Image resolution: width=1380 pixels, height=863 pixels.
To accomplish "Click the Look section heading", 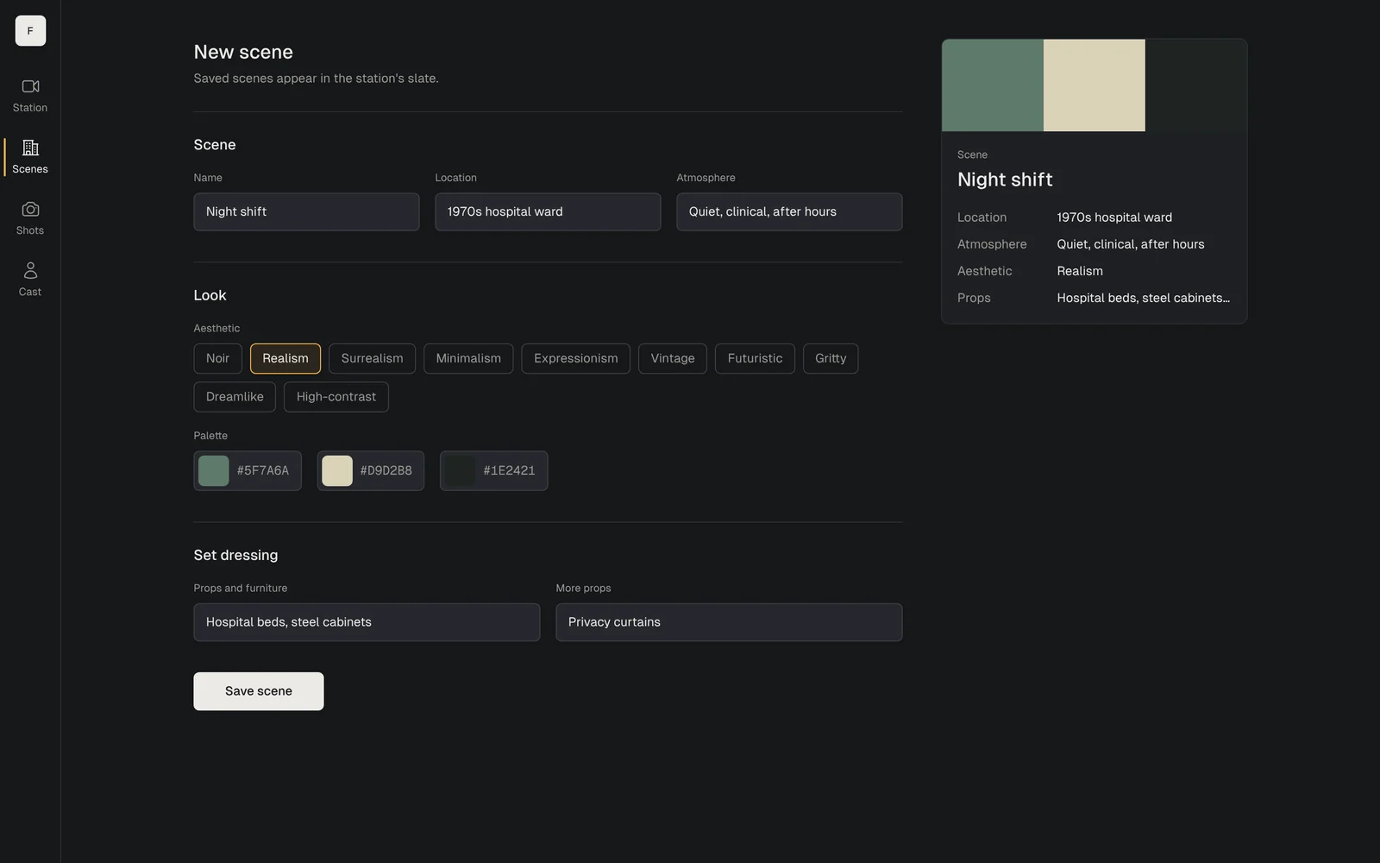I will [x=210, y=295].
